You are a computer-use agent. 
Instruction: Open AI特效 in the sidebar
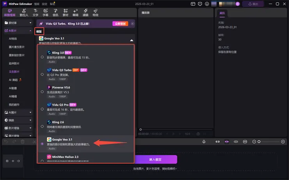point(13,39)
